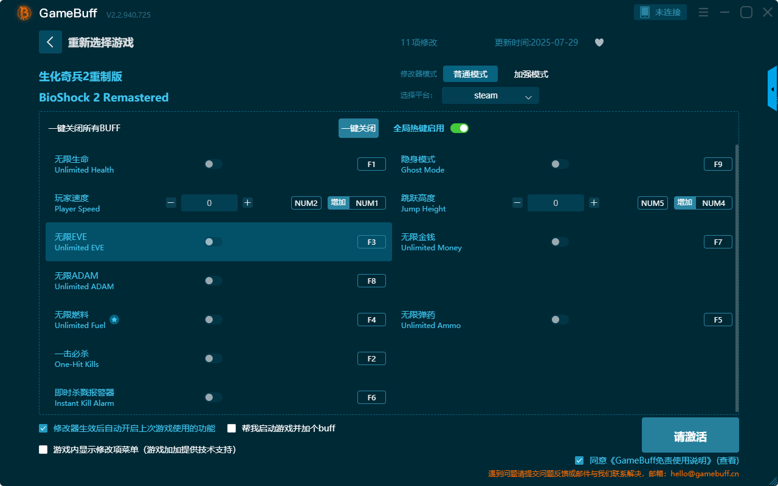
Task: Decrease Player Speed with minus button
Action: point(171,203)
